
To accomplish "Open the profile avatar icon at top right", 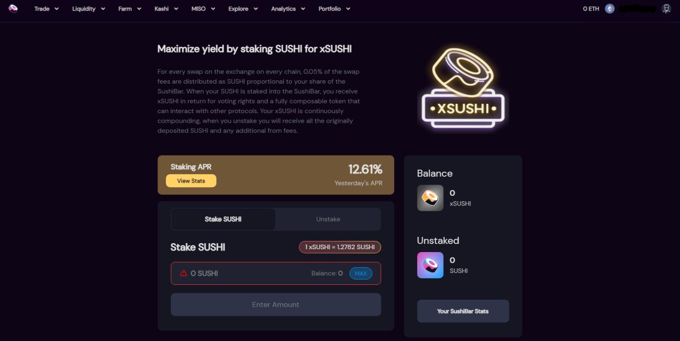I will tap(666, 9).
